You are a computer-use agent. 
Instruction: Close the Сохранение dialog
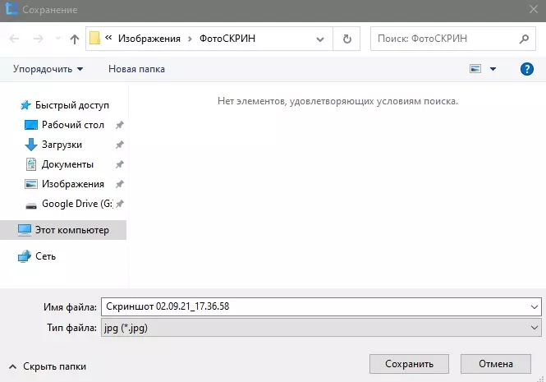[534, 9]
